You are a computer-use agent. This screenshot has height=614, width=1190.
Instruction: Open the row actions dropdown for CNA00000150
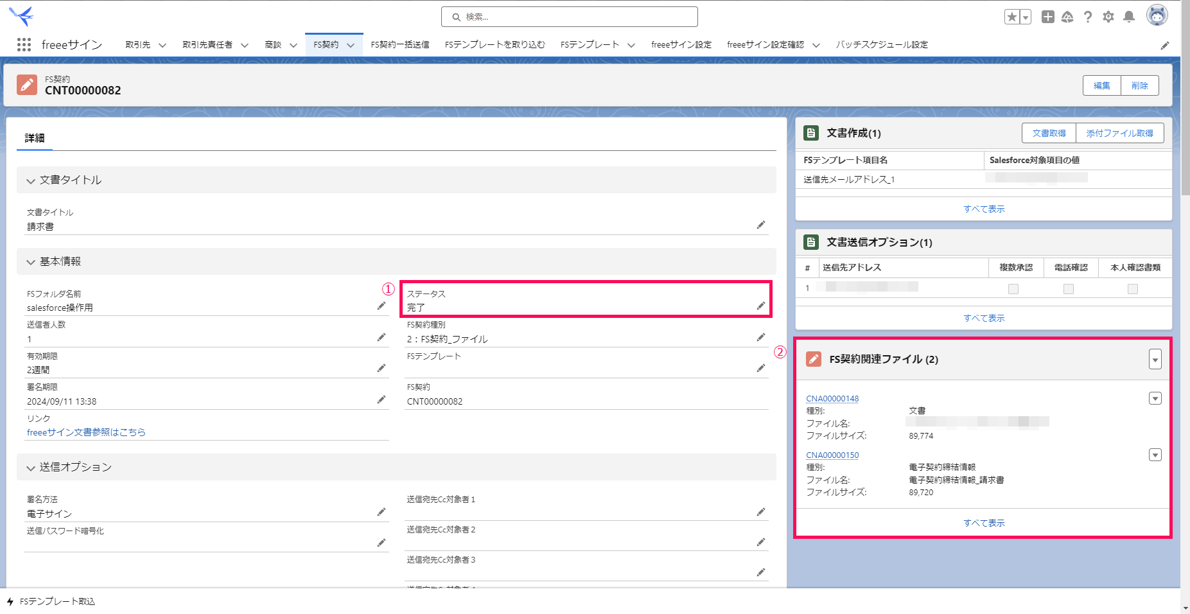click(1155, 455)
